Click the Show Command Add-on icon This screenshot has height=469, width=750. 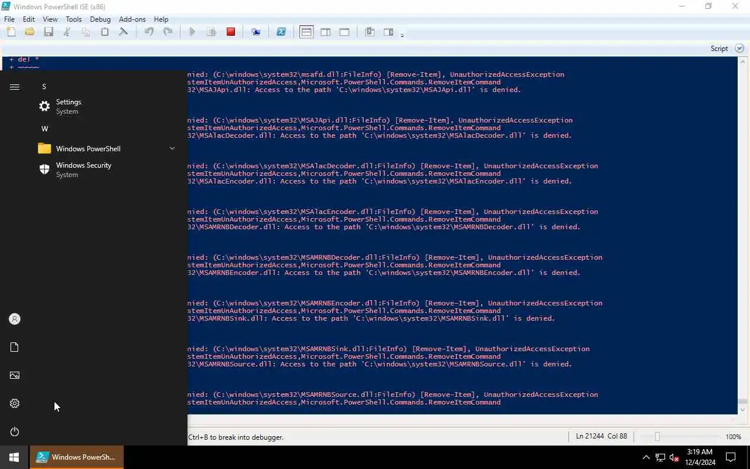pos(388,32)
